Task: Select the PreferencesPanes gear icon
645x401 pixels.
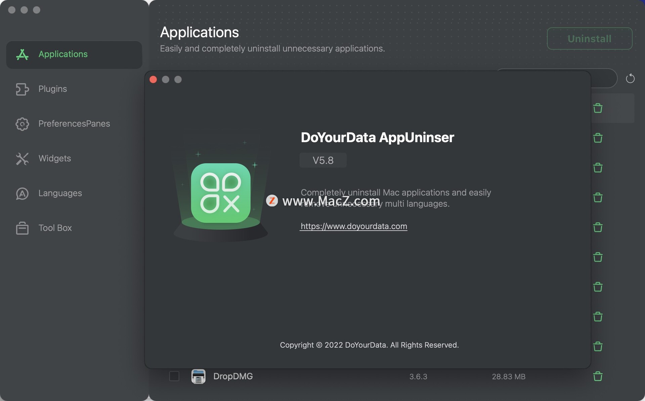Action: click(22, 124)
